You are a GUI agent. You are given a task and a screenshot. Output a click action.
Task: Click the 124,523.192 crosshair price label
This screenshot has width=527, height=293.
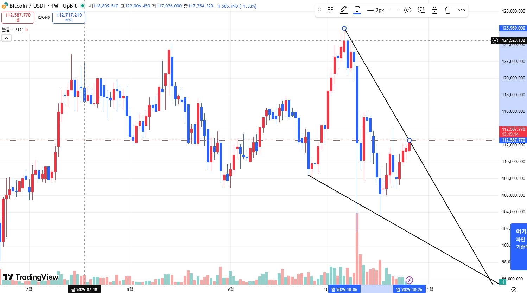pyautogui.click(x=513, y=40)
